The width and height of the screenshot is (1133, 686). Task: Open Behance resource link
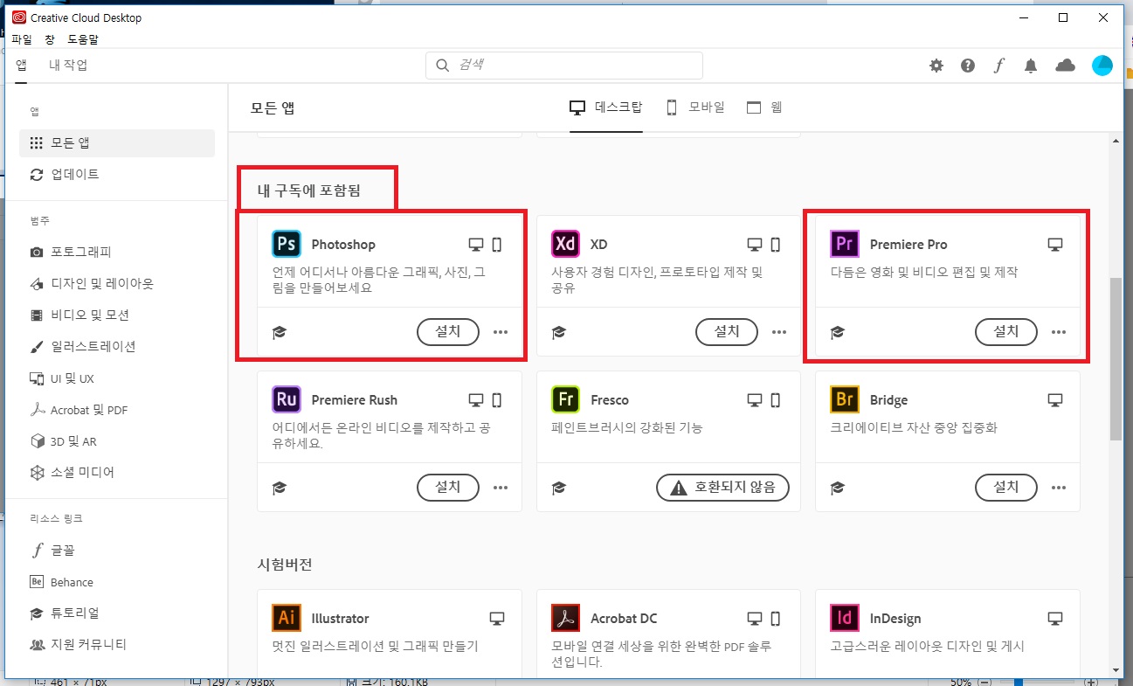(x=117, y=582)
